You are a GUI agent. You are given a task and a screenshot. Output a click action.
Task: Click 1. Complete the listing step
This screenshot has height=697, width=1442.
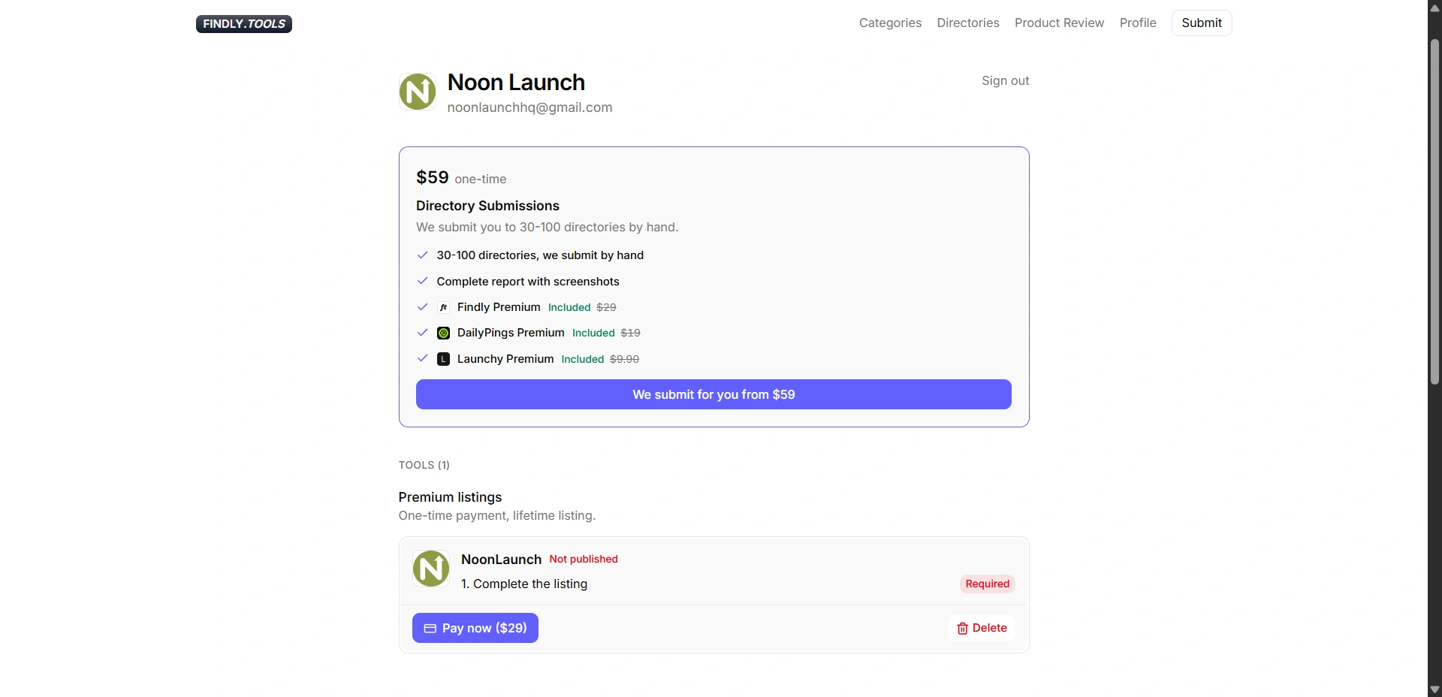click(x=524, y=584)
